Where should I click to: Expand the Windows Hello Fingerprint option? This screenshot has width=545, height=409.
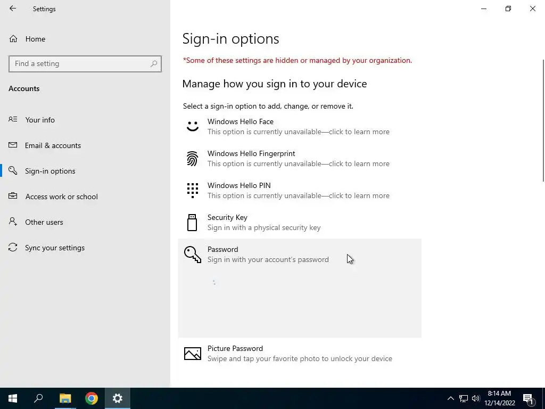[x=300, y=159]
